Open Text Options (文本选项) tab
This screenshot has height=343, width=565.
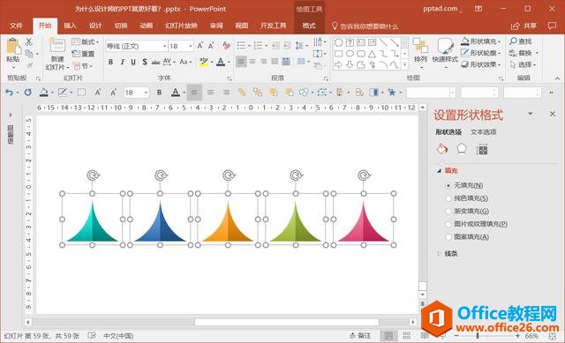(x=483, y=132)
